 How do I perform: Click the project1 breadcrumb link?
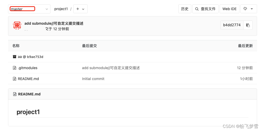(x=61, y=9)
